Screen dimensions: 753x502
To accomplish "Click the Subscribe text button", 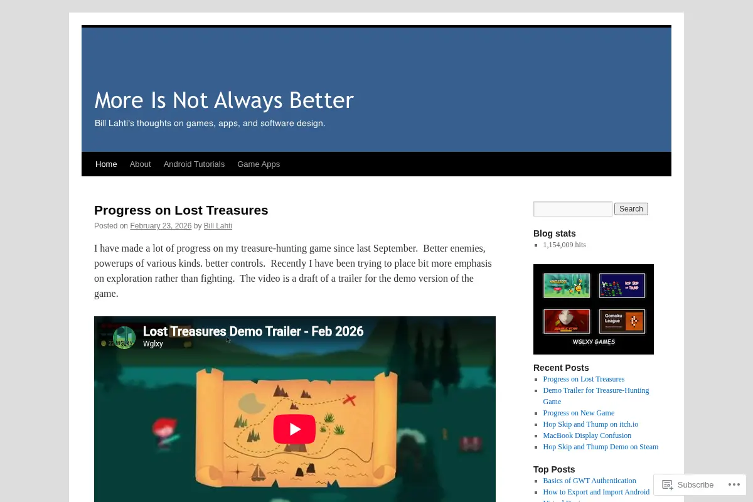I will [x=695, y=484].
